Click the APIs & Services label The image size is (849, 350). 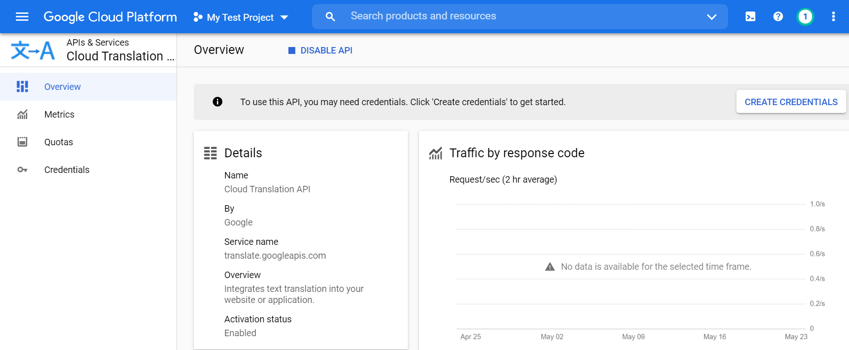tap(98, 42)
